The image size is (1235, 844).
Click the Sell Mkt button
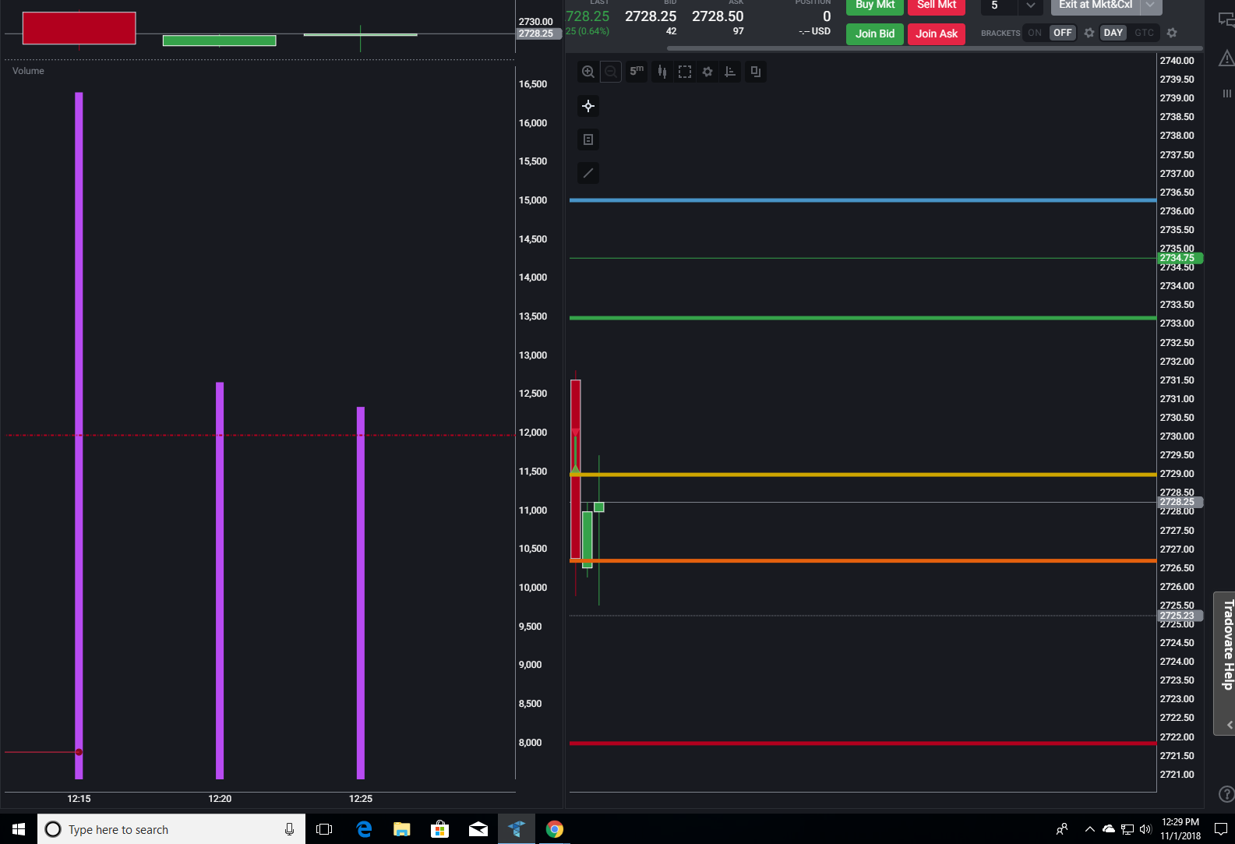pyautogui.click(x=937, y=6)
